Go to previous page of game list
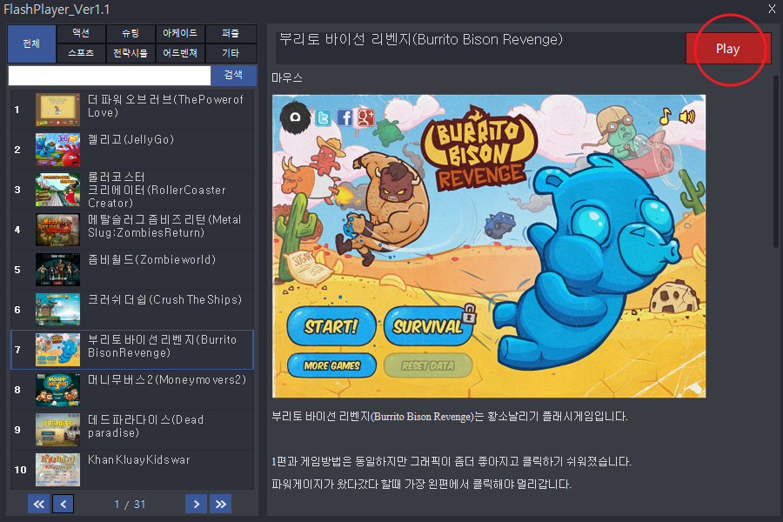 coord(63,504)
